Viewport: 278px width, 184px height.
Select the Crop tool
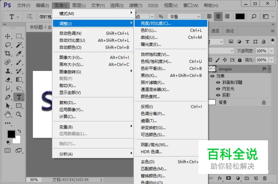point(8,53)
